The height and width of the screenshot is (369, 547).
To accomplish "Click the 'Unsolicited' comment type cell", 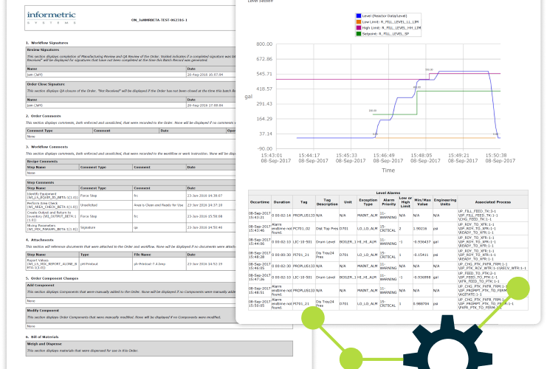I will 106,205.
